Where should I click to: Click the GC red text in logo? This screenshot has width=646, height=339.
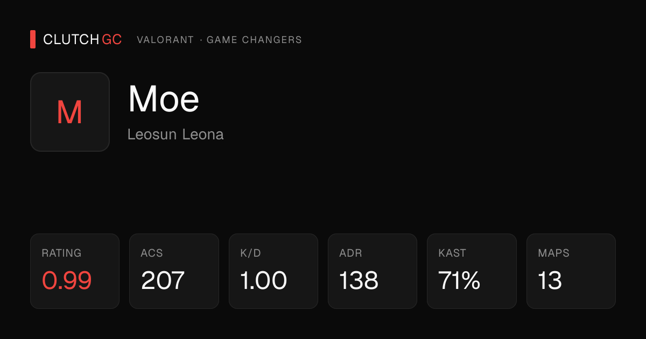[x=112, y=39]
